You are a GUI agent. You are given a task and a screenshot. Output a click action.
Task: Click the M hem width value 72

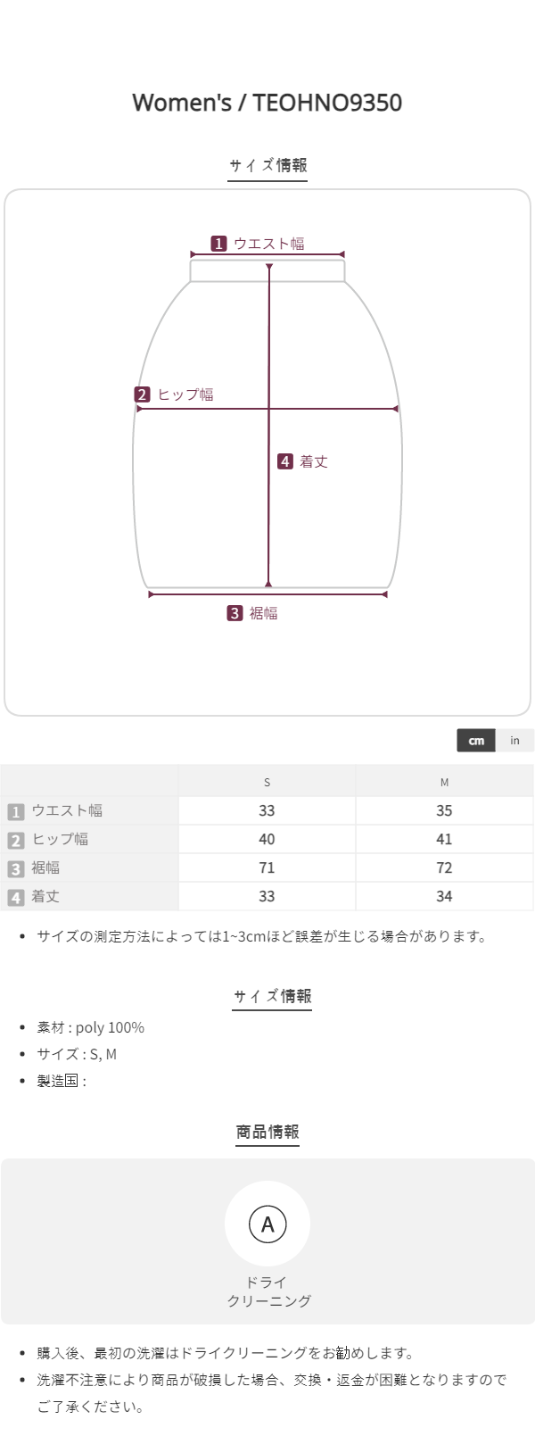point(444,867)
